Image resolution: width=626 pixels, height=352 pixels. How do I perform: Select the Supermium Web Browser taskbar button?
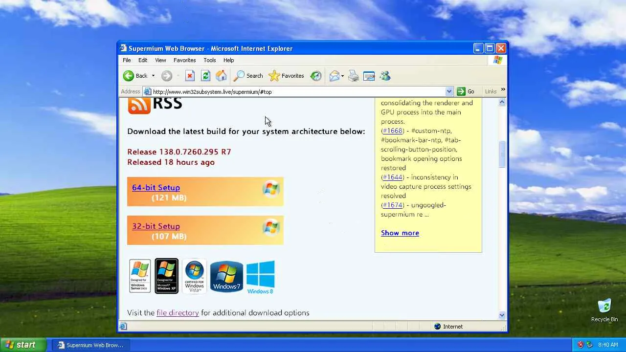point(90,345)
